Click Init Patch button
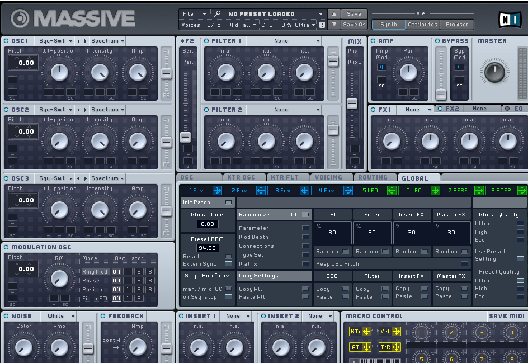528x363 pixels. point(207,202)
